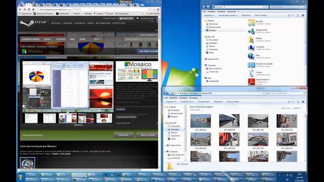Open the NEGOZIO menu on Steam

tap(56, 23)
